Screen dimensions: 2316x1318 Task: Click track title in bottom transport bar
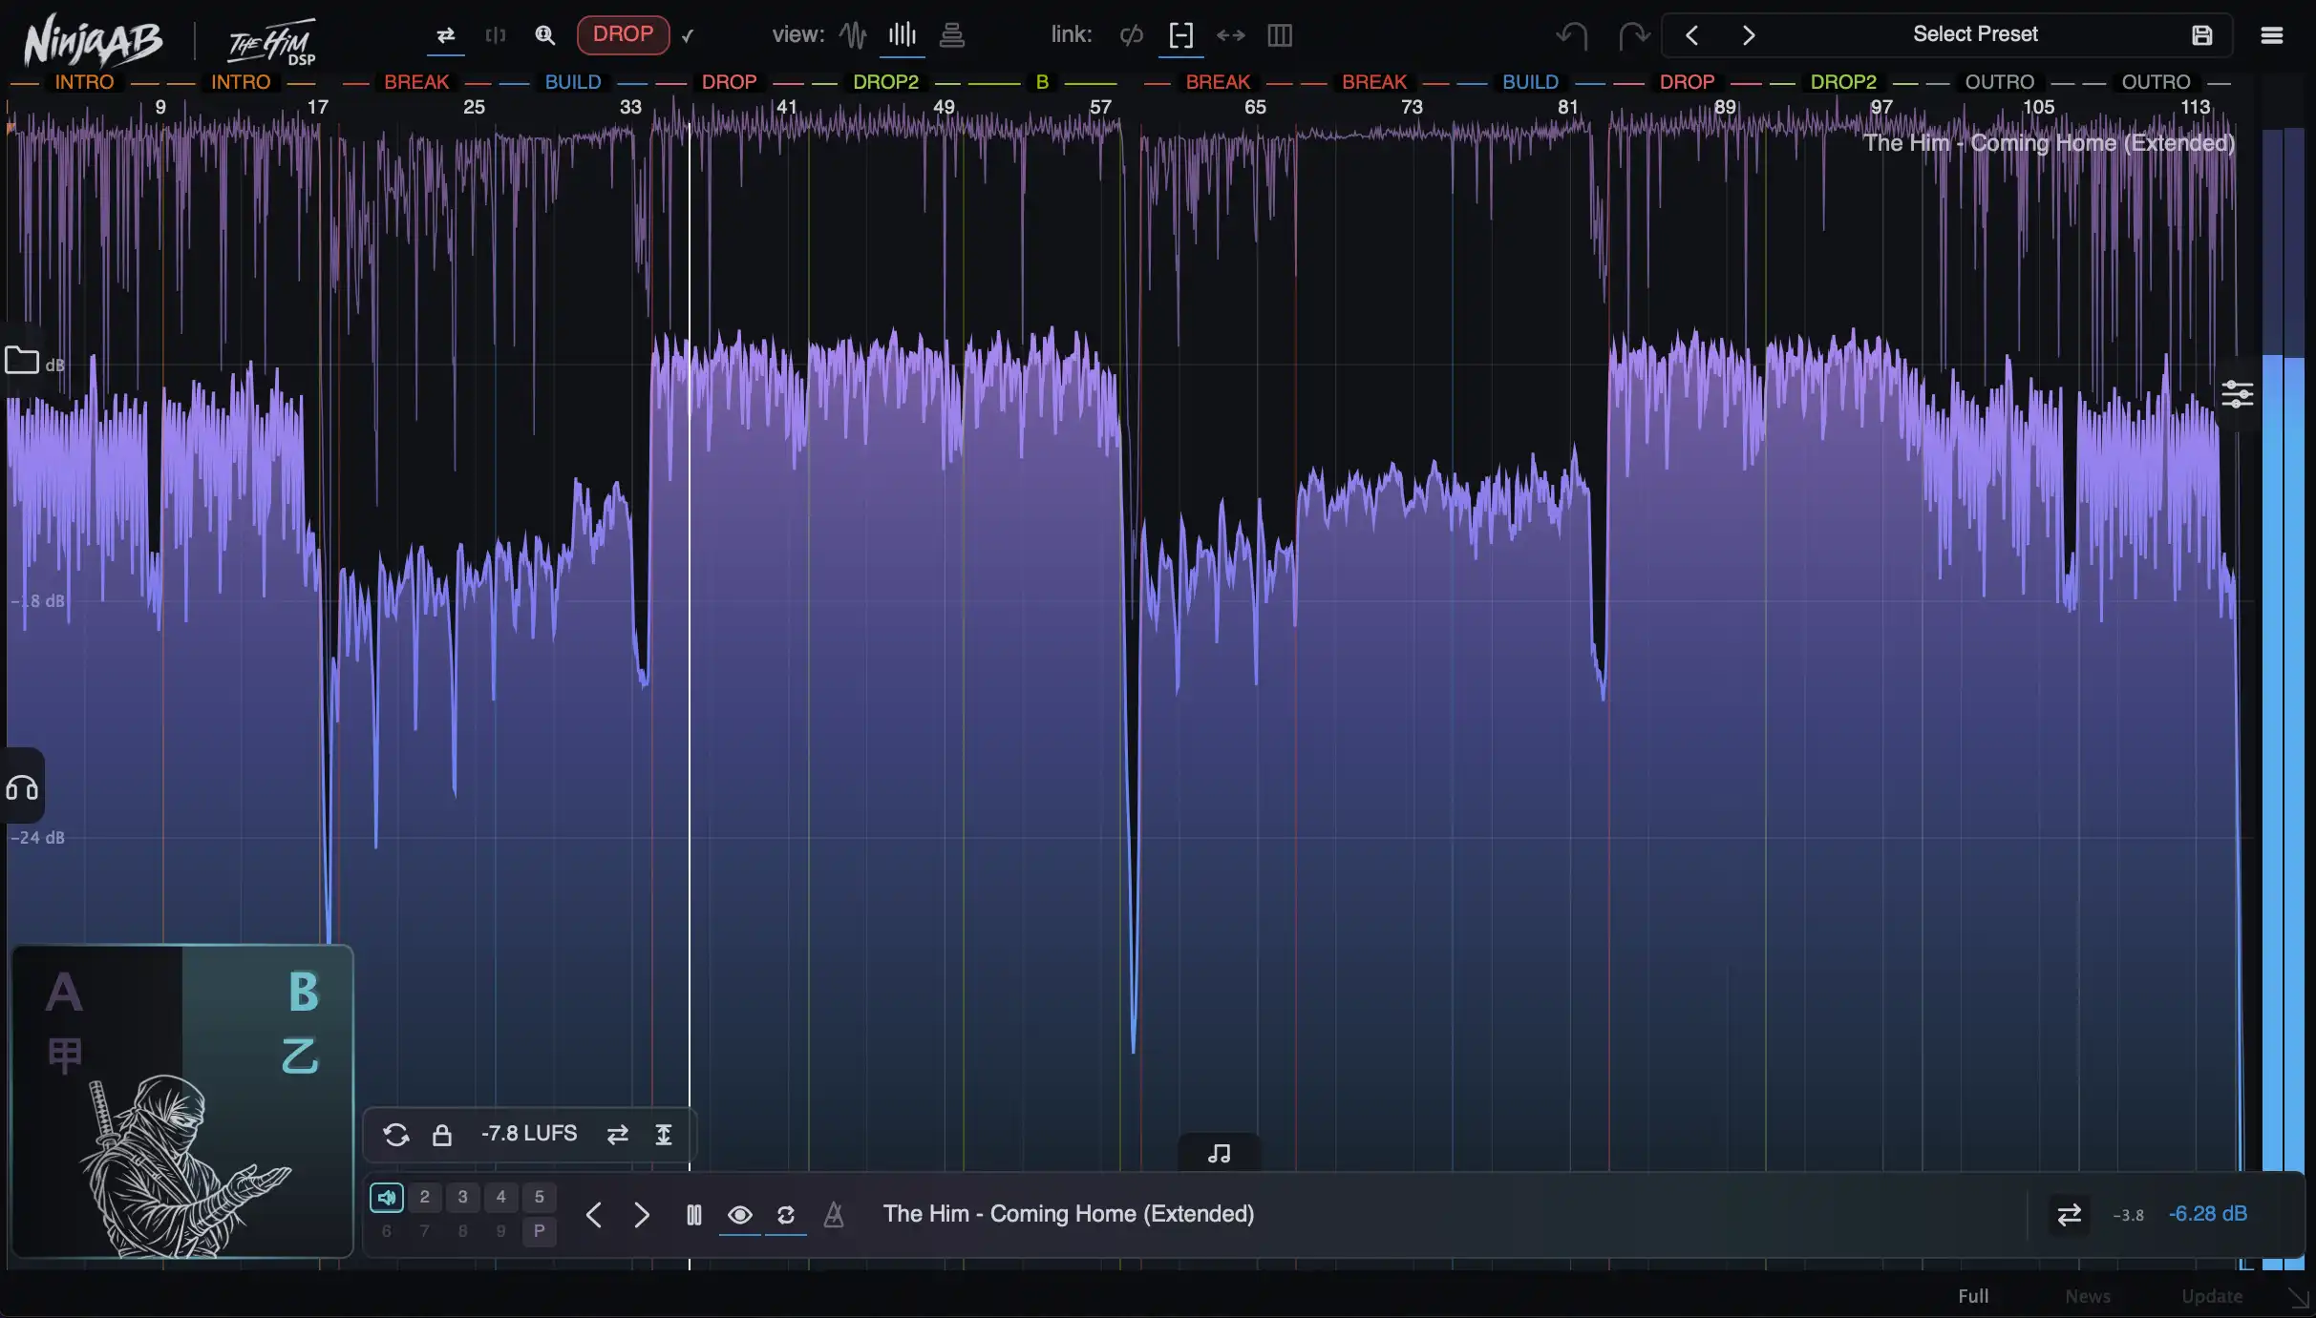coord(1068,1214)
